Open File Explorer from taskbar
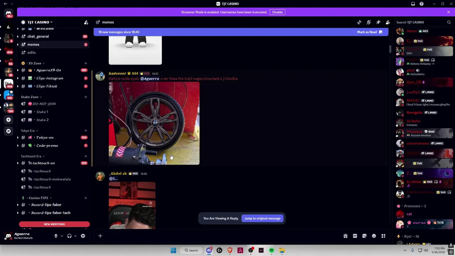 (x=282, y=250)
